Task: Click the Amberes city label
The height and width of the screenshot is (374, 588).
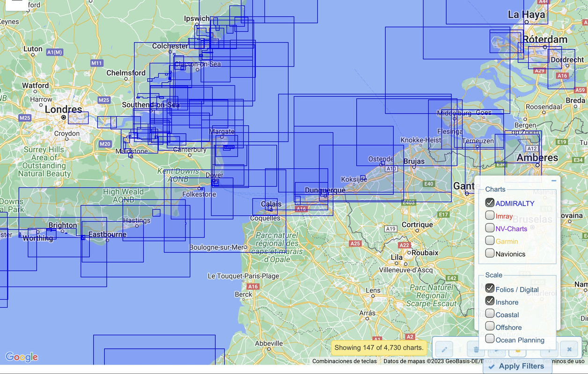Action: (537, 158)
